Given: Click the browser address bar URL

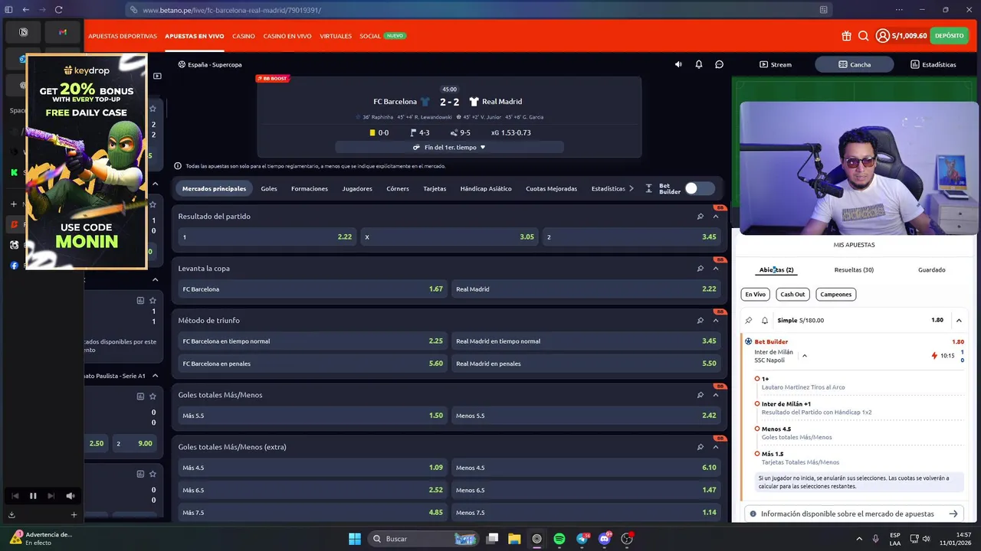Looking at the screenshot, I should pyautogui.click(x=231, y=10).
